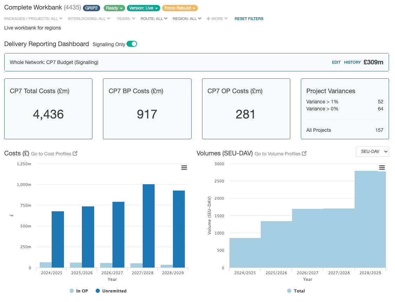Hide the Total series in Volumes legend

coord(296,291)
